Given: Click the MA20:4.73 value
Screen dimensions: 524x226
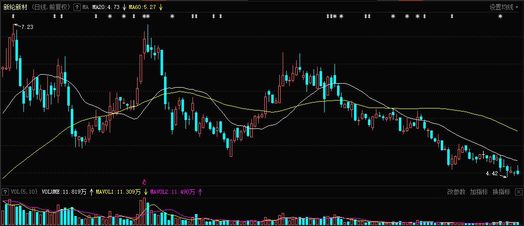Looking at the screenshot, I should [106, 7].
